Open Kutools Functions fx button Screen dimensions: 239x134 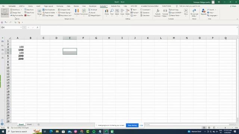click(158, 13)
